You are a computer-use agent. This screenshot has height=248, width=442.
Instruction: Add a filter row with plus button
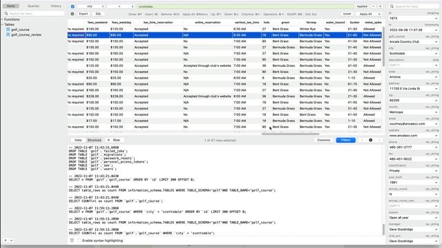click(x=380, y=6)
